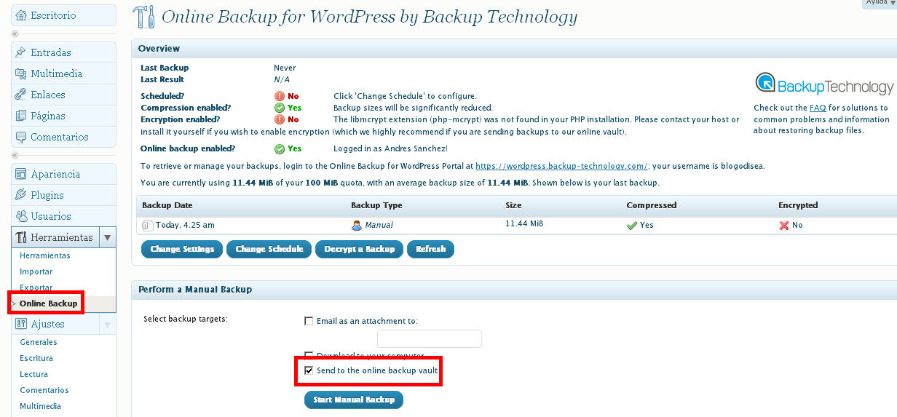Viewport: 897px width, 417px height.
Task: Enable Email as an attachment checkbox
Action: coord(309,321)
